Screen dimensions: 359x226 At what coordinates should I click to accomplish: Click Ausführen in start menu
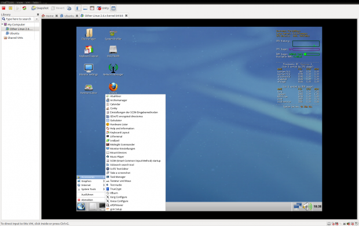pos(91,195)
